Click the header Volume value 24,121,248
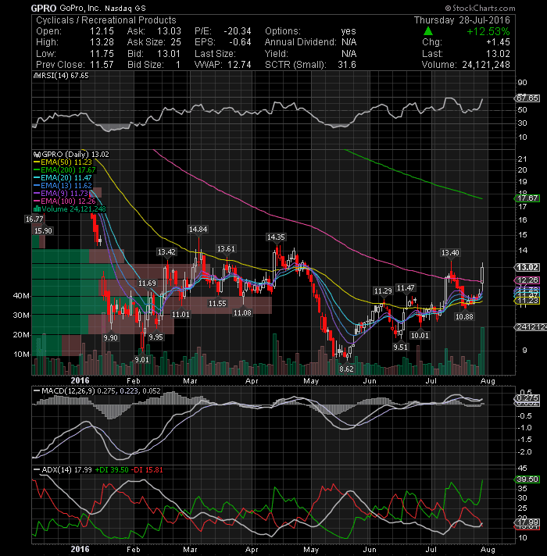This screenshot has height=556, width=547. 486,65
